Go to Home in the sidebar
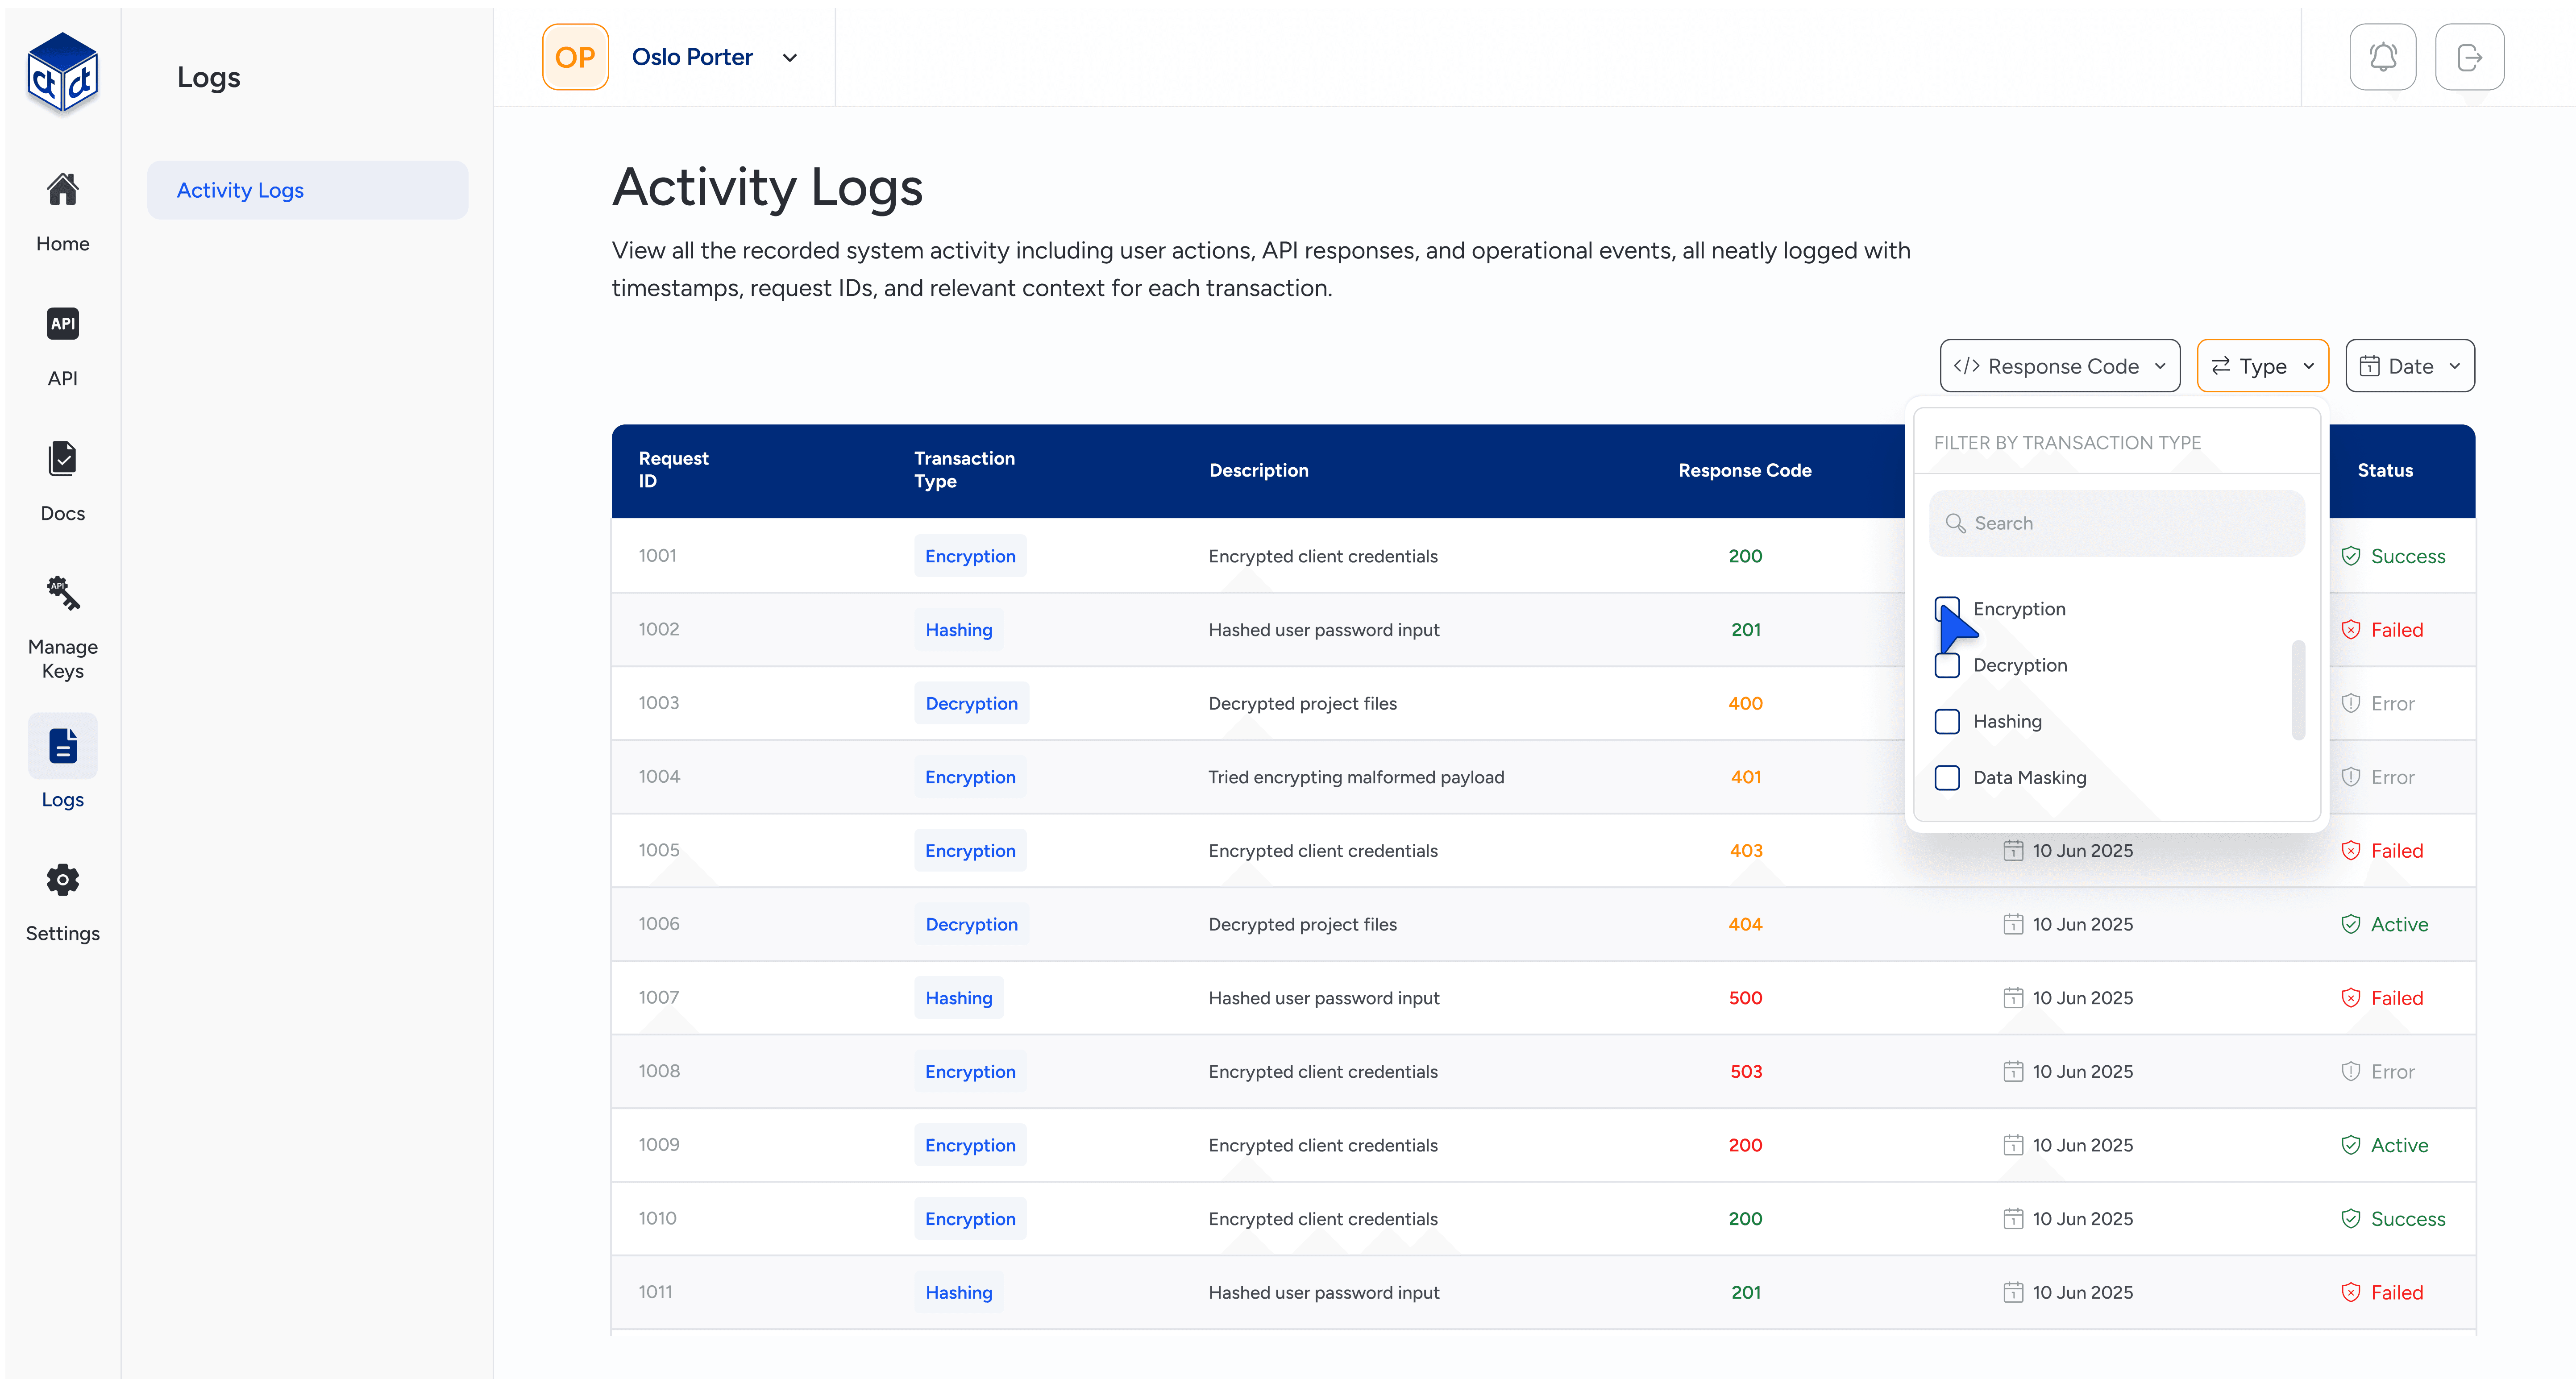The image size is (2576, 1379). tap(62, 190)
